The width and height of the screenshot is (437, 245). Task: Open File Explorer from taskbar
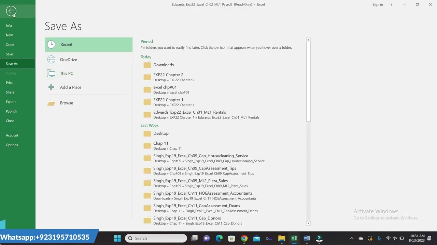coord(282,238)
